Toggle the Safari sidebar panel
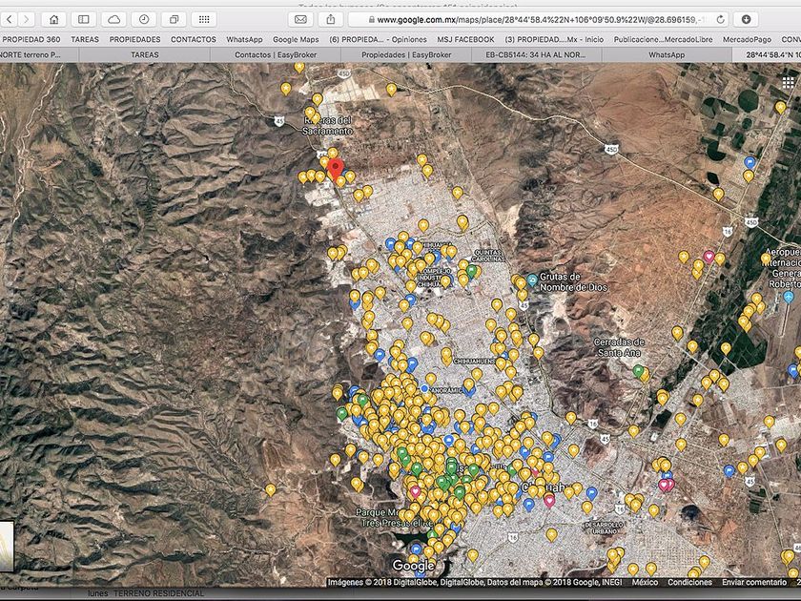This screenshot has width=801, height=601. click(84, 19)
